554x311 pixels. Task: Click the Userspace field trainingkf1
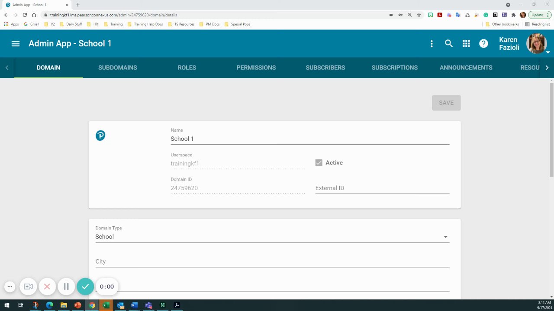point(238,163)
